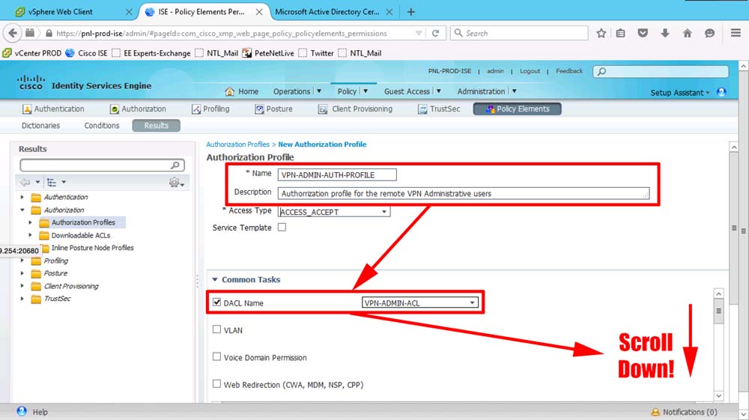The image size is (749, 420).
Task: Click the Description text field
Action: 464,193
